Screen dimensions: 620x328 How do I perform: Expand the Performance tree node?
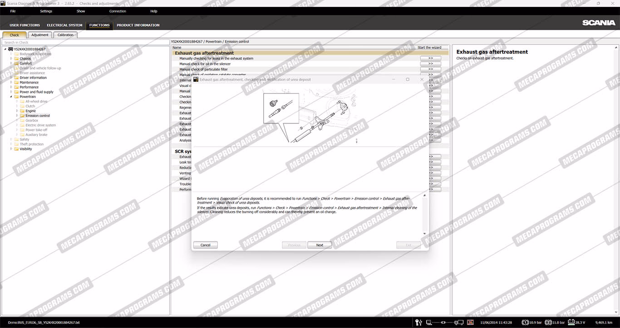(11, 87)
